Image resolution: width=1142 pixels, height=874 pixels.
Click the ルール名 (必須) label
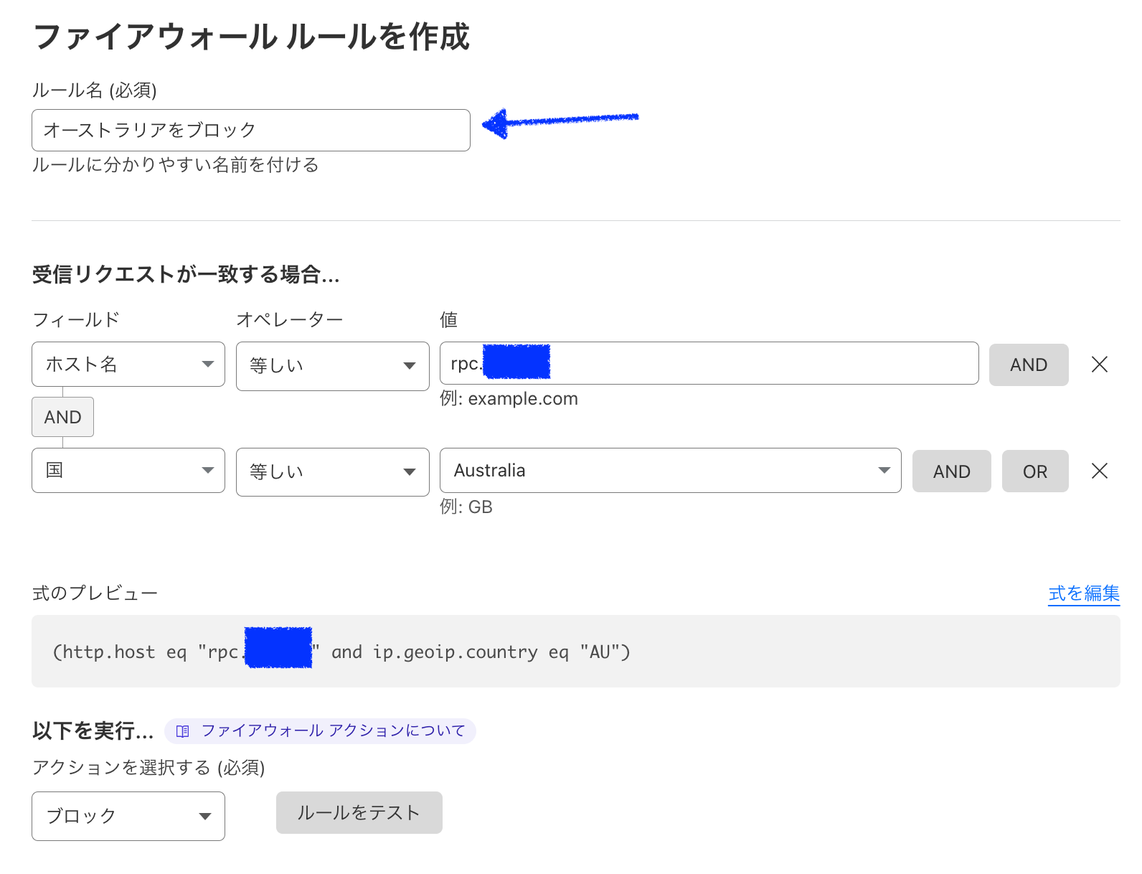pos(95,90)
